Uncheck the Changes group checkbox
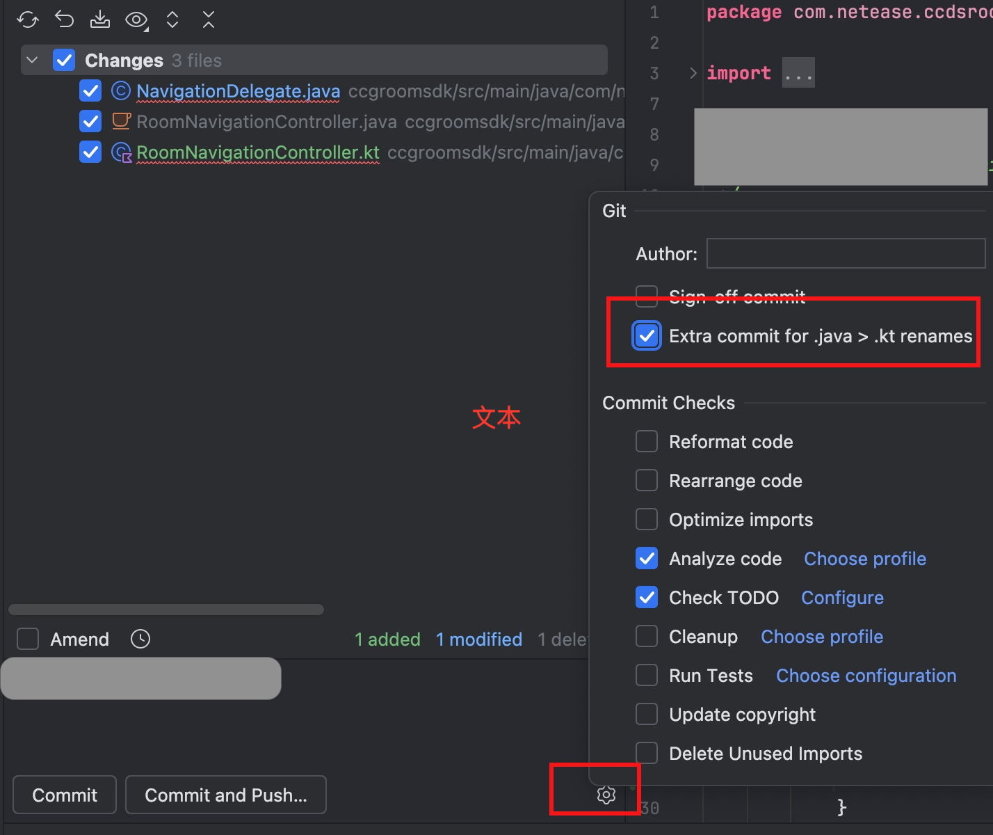 pos(64,61)
